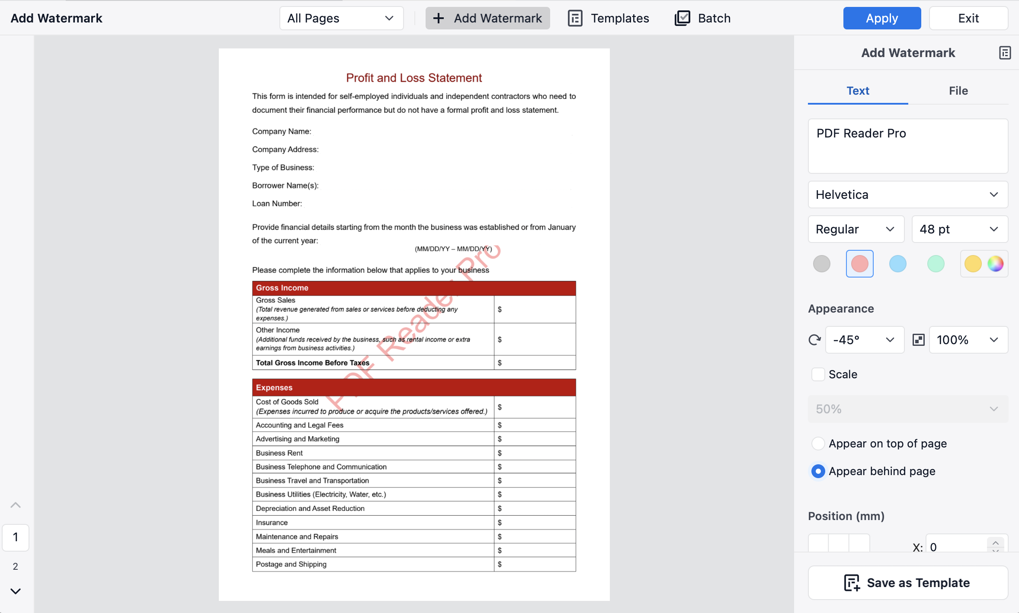This screenshot has width=1019, height=613.
Task: Select page 1 in page navigator
Action: pos(16,537)
